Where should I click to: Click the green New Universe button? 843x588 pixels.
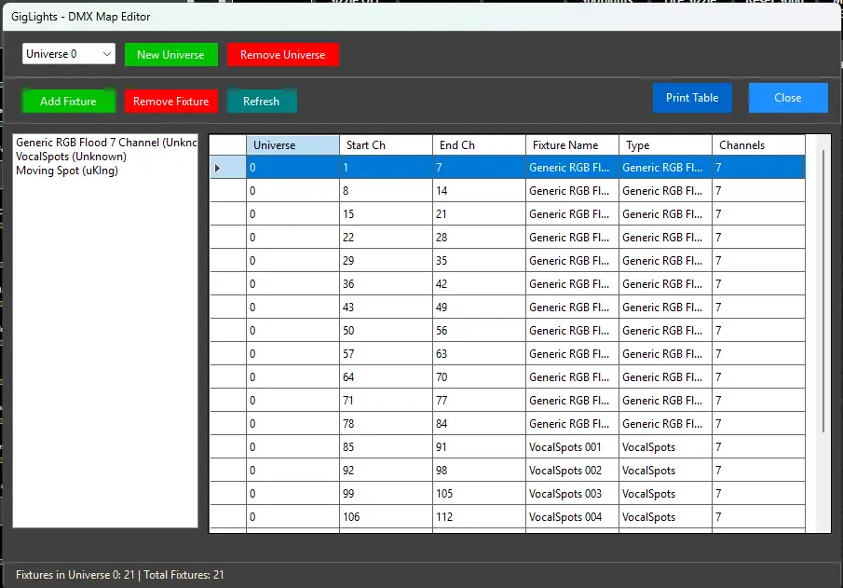point(171,55)
